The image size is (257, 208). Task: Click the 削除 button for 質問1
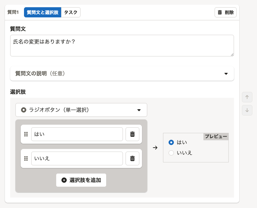coord(225,12)
